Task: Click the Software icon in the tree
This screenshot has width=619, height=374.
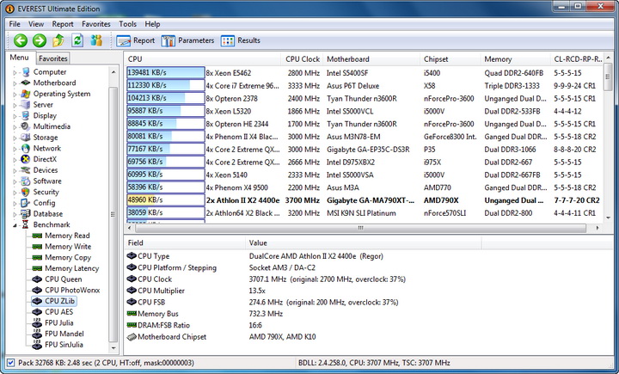Action: click(26, 181)
